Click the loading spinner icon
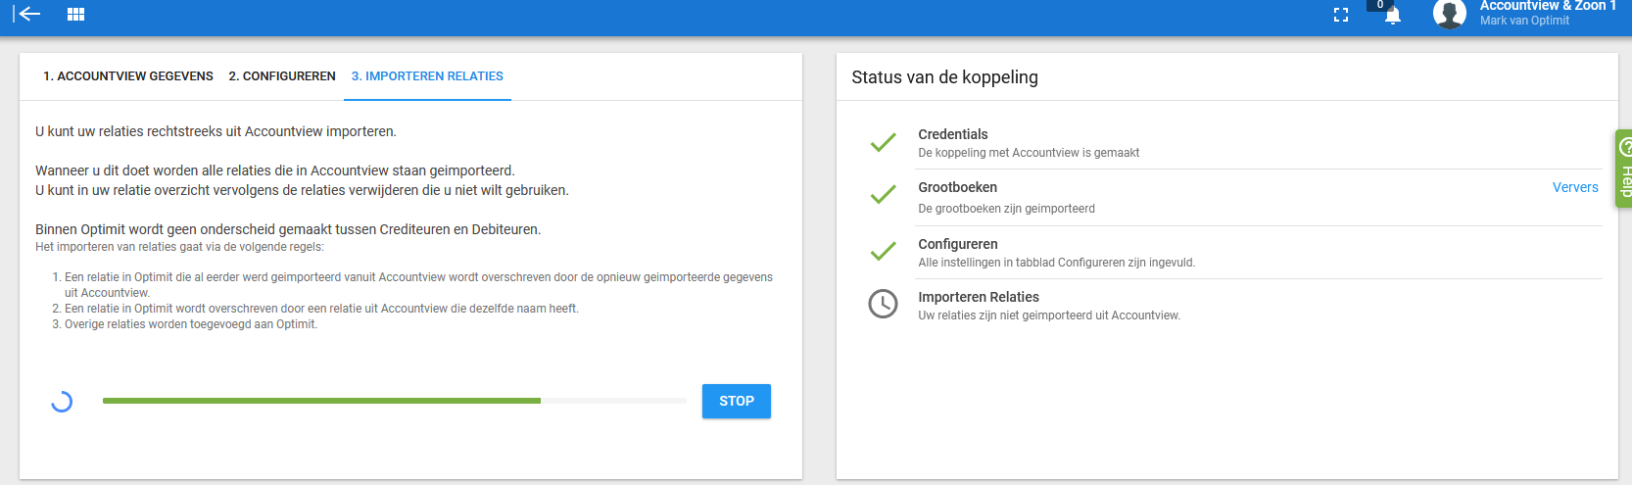 click(x=62, y=401)
